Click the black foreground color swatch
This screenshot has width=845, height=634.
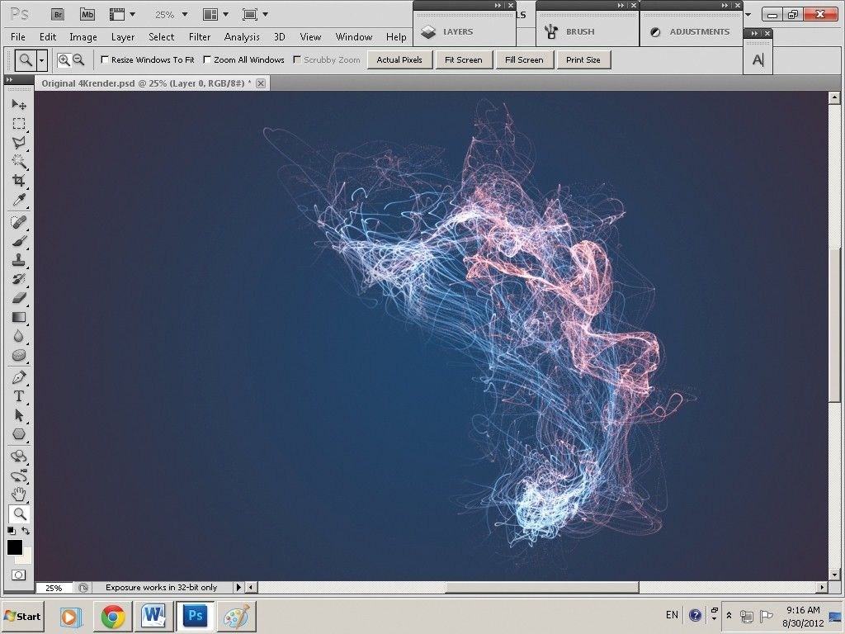[x=15, y=547]
